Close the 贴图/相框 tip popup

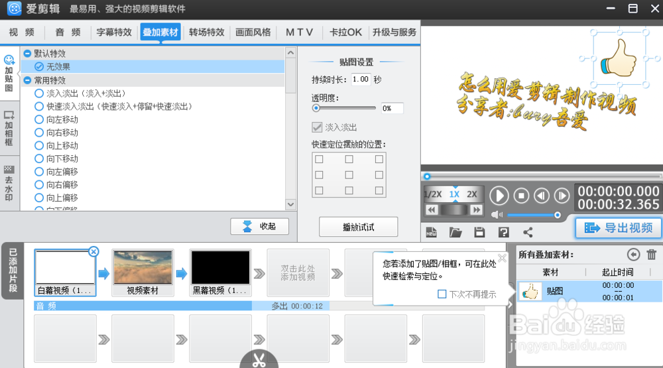pyautogui.click(x=502, y=258)
